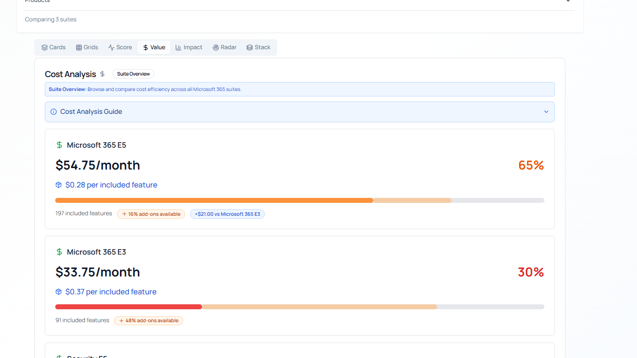Click the +$21.00 vs Microsoft 365 E3 badge

click(227, 214)
